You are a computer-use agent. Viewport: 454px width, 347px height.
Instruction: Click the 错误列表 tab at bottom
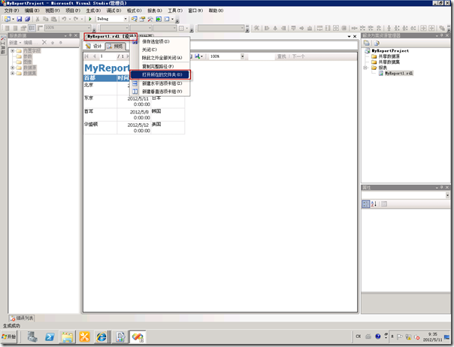click(x=21, y=318)
